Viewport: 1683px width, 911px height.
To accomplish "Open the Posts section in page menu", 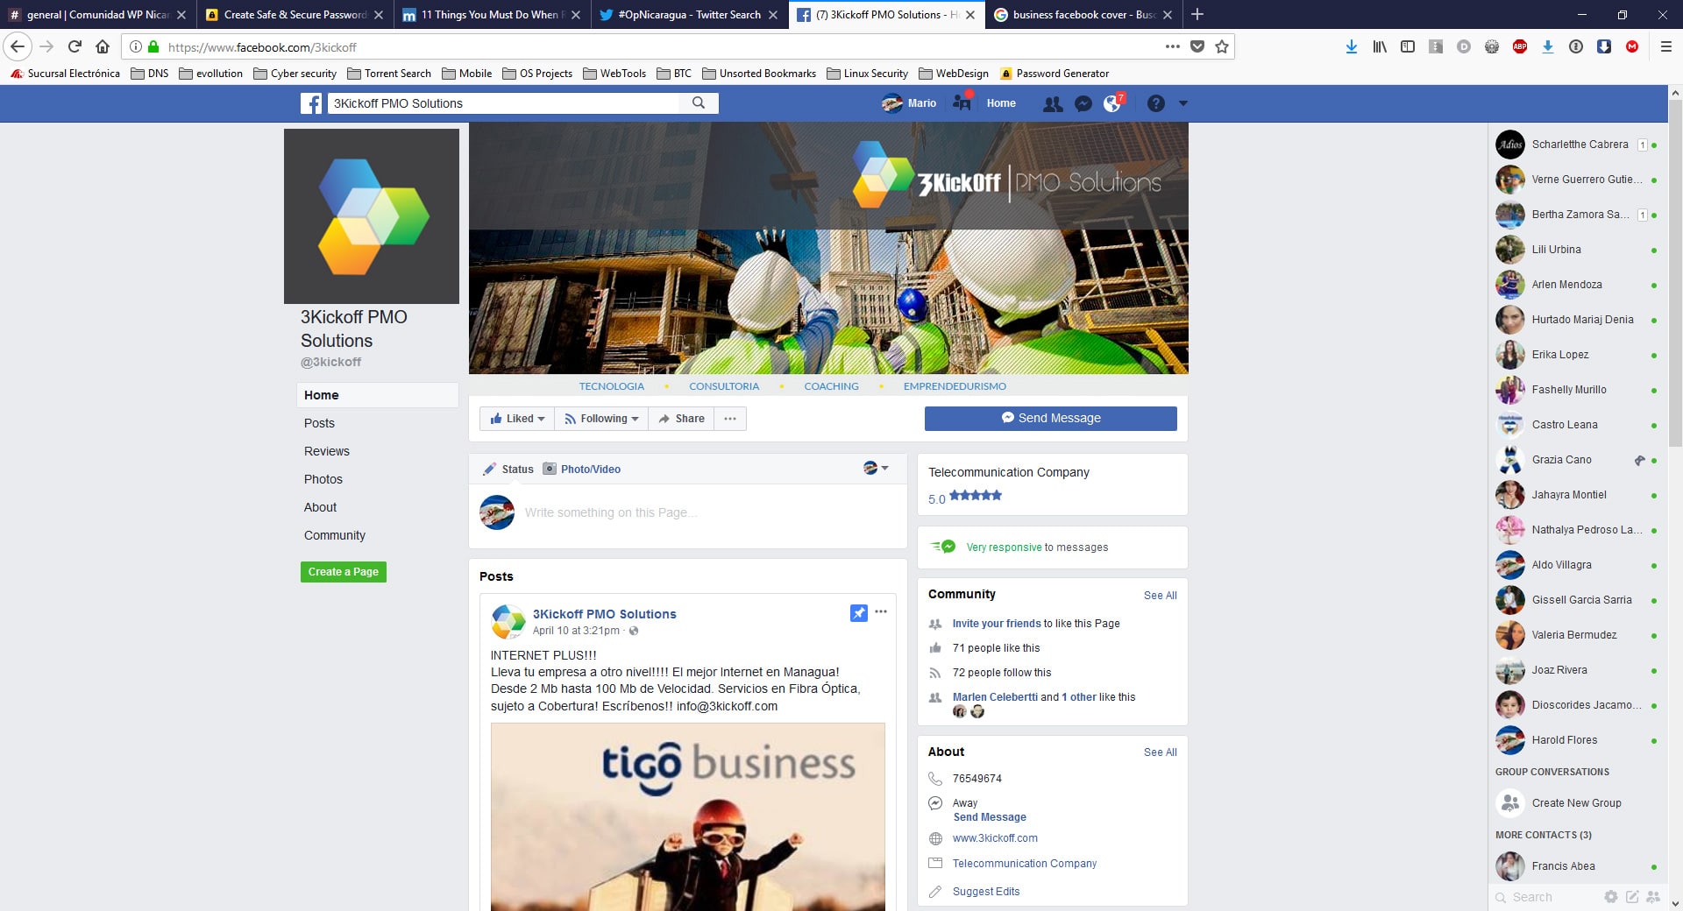I will (x=319, y=423).
